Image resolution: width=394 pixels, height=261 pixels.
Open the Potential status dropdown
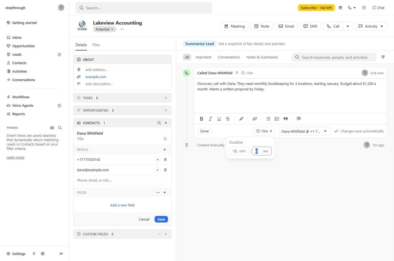pyautogui.click(x=104, y=29)
